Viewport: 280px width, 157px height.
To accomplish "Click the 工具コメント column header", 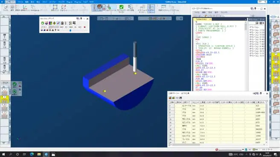I will tap(260, 102).
